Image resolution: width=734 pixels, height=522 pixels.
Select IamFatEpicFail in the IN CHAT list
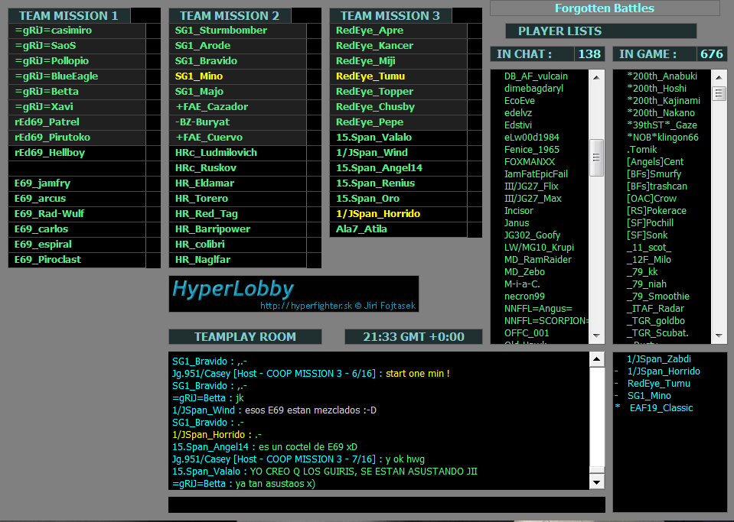point(536,173)
